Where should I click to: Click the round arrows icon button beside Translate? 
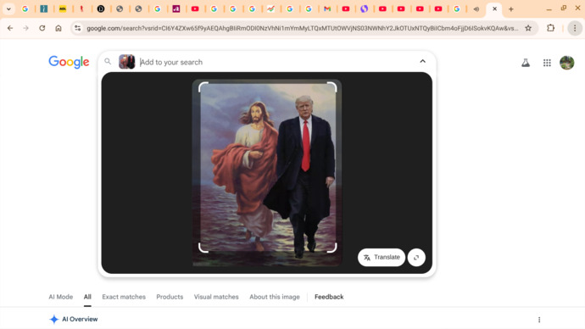pos(416,258)
